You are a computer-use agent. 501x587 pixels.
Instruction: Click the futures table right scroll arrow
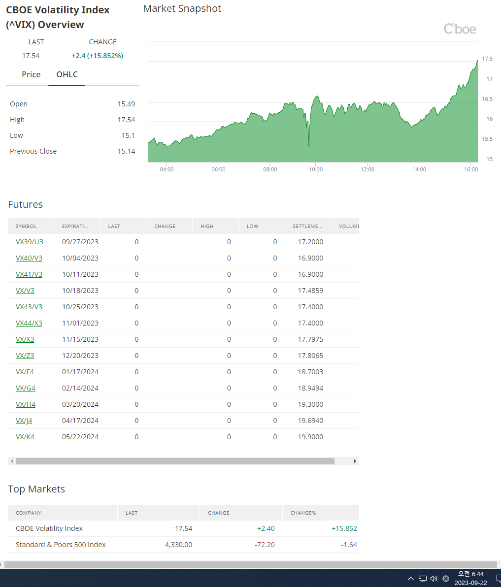point(355,461)
